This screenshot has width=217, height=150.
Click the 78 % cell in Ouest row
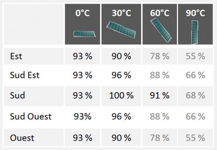(160, 138)
